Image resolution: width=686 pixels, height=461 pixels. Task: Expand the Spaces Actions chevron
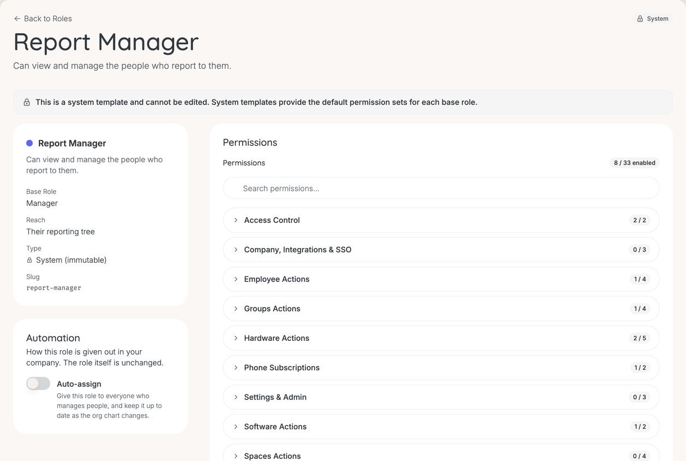coord(236,456)
